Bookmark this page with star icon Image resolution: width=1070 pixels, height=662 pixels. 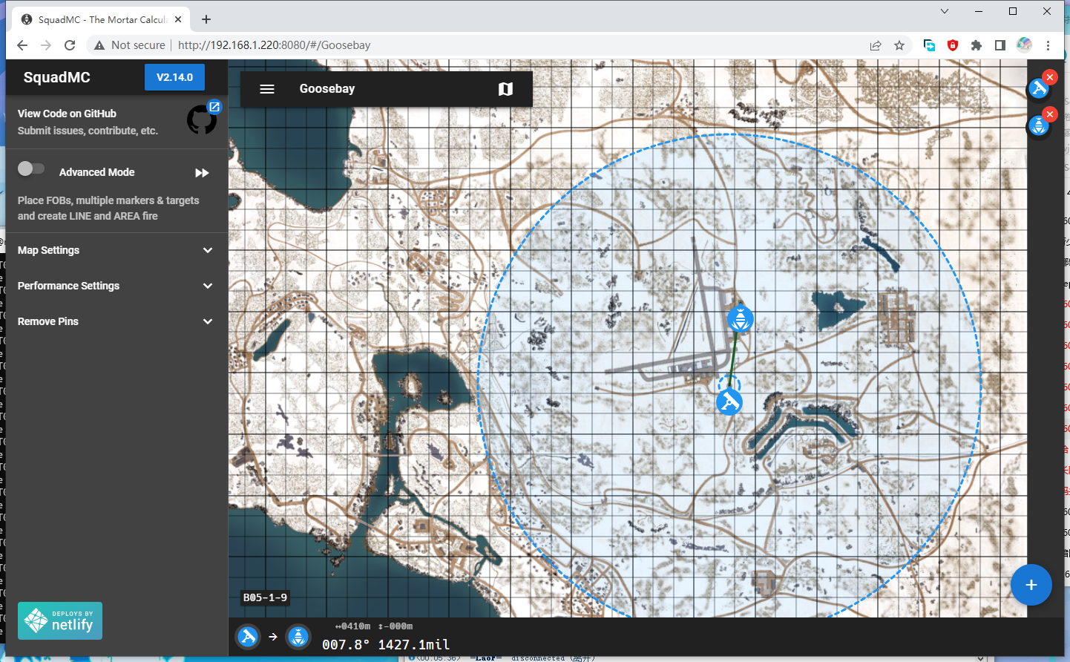(x=899, y=45)
